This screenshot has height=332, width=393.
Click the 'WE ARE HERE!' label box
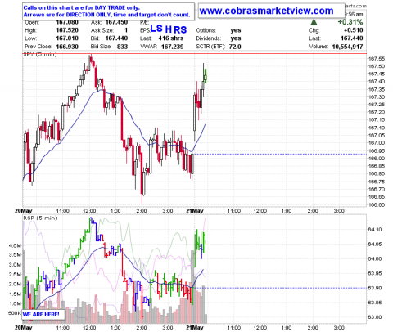[x=43, y=314]
